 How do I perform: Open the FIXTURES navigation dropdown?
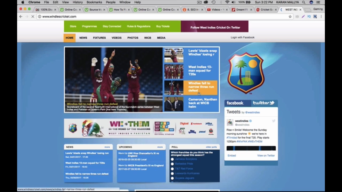tap(99, 38)
